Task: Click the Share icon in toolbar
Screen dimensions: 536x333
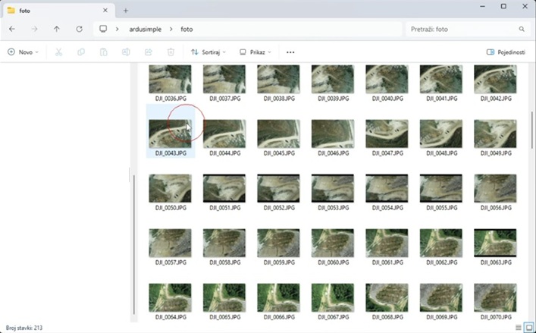Action: pos(149,52)
